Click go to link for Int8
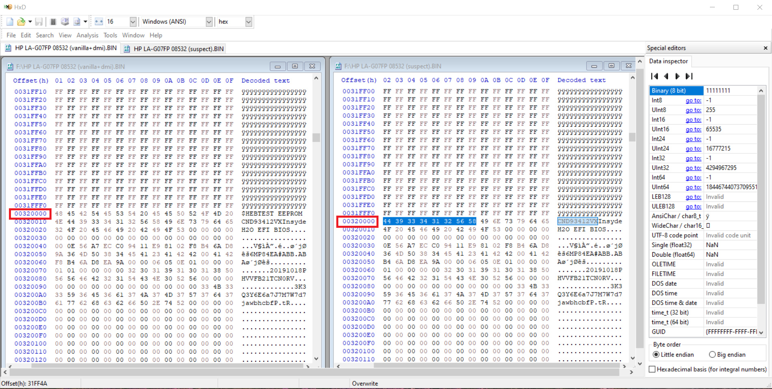Image resolution: width=772 pixels, height=389 pixels. [693, 100]
